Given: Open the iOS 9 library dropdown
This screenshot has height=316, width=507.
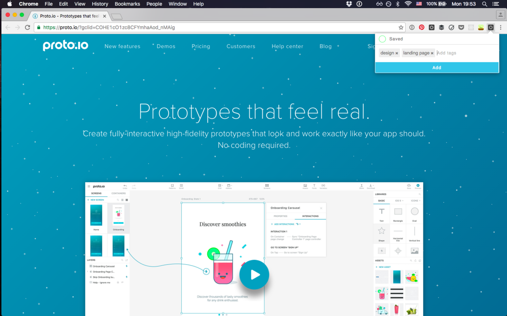Looking at the screenshot, I should tap(398, 201).
